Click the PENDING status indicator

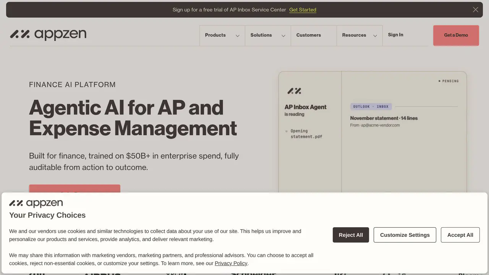[449, 81]
